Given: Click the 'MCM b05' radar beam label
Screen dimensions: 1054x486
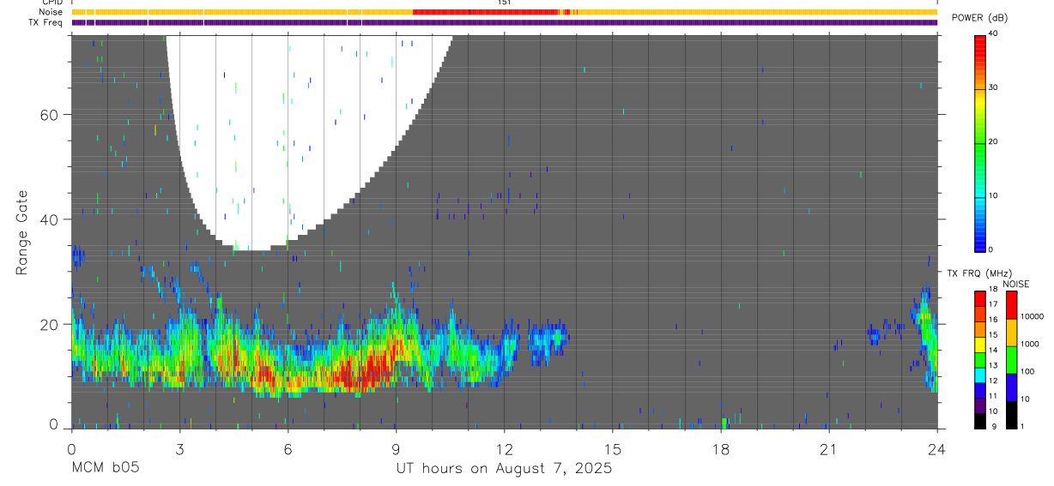Looking at the screenshot, I should [x=105, y=469].
